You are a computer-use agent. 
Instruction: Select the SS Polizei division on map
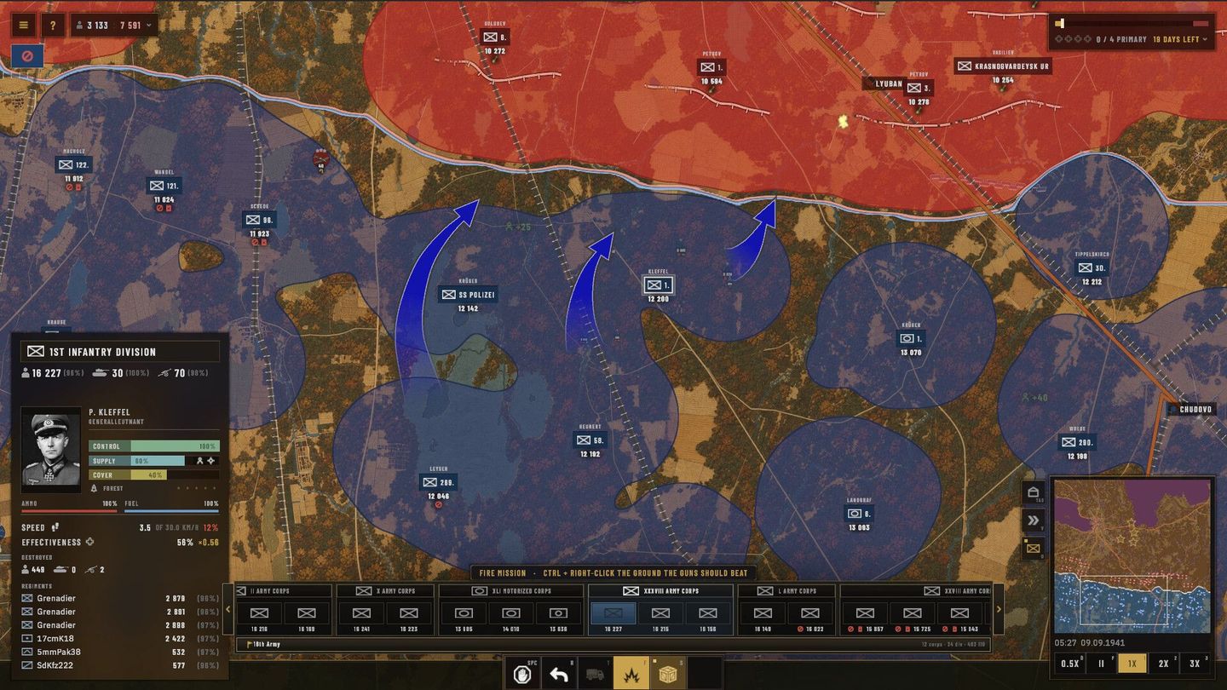tap(467, 295)
